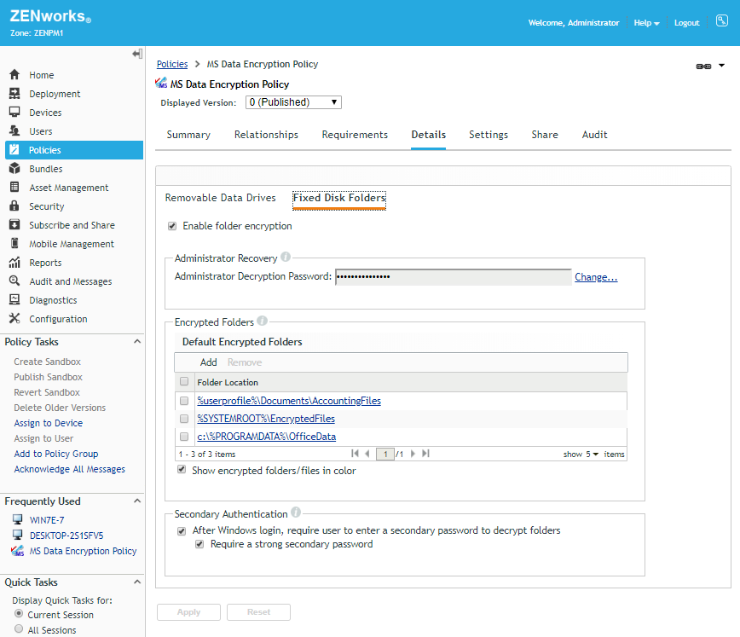Screen dimensions: 740x637
Task: Open Encrypted Folders info icon
Action: click(x=263, y=321)
